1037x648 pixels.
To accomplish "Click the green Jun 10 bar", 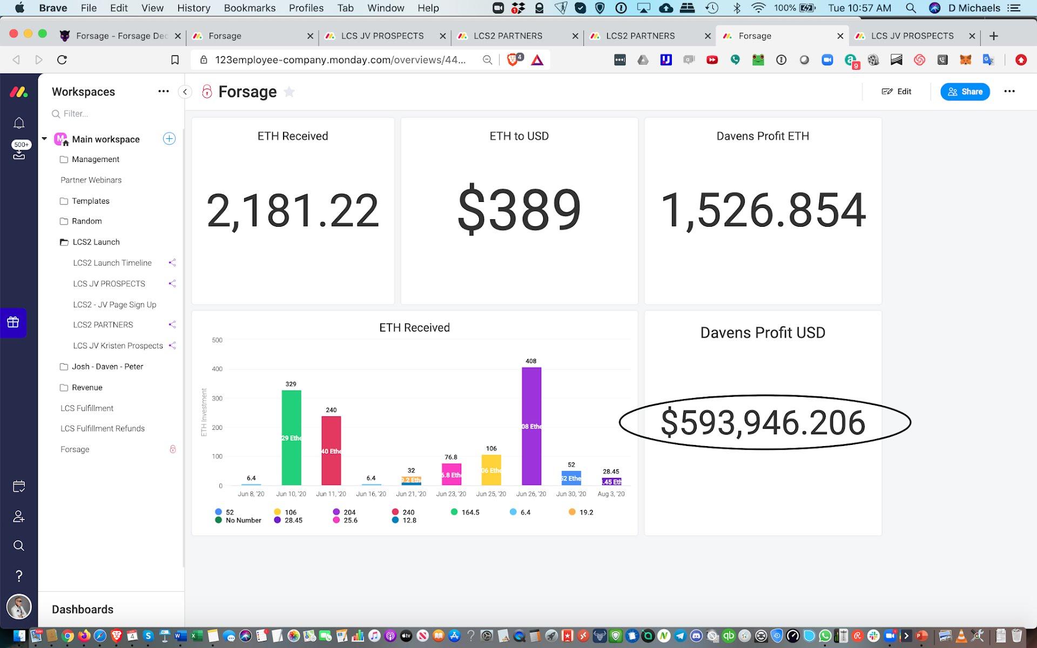I will click(291, 437).
